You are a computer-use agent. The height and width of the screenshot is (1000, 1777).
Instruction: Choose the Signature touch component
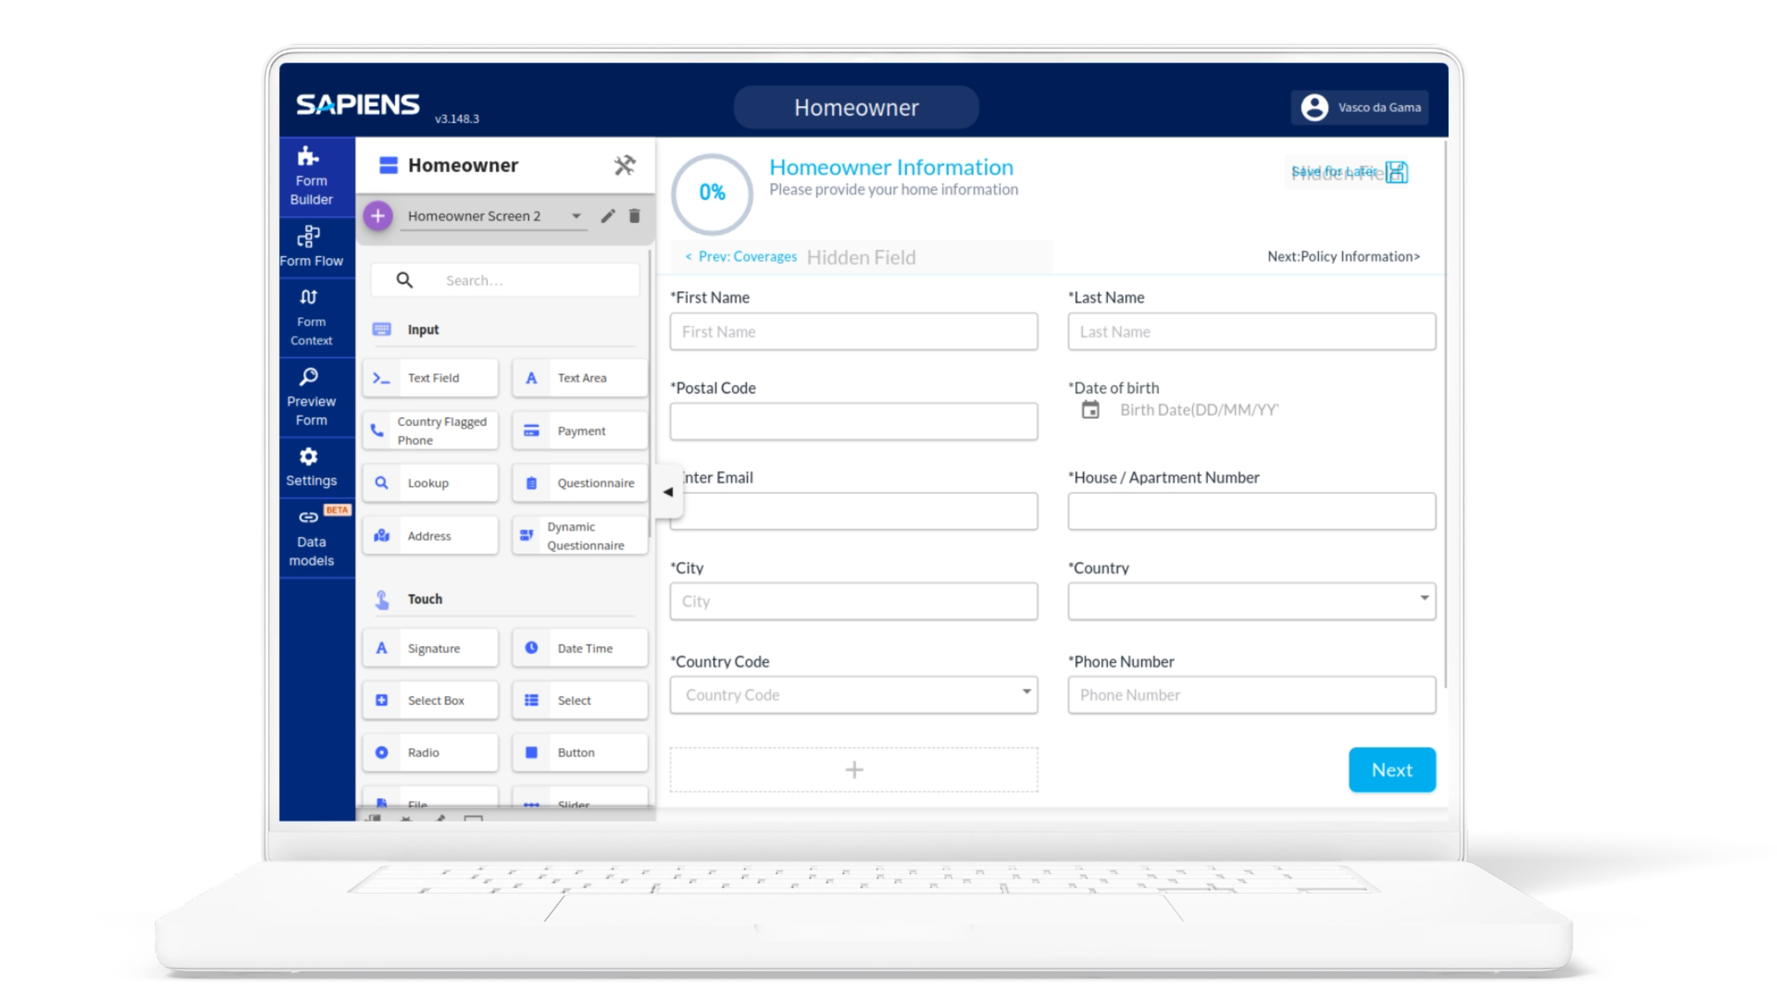[430, 648]
